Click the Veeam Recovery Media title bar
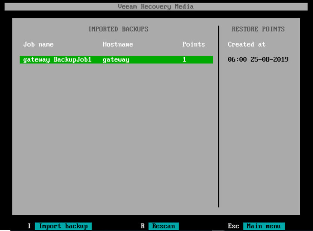313x231 pixels. click(156, 6)
